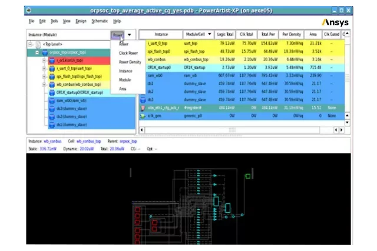Click the module icon beside OR1K_startup0(OR1K_startup)
377x251 pixels.
click(52, 93)
